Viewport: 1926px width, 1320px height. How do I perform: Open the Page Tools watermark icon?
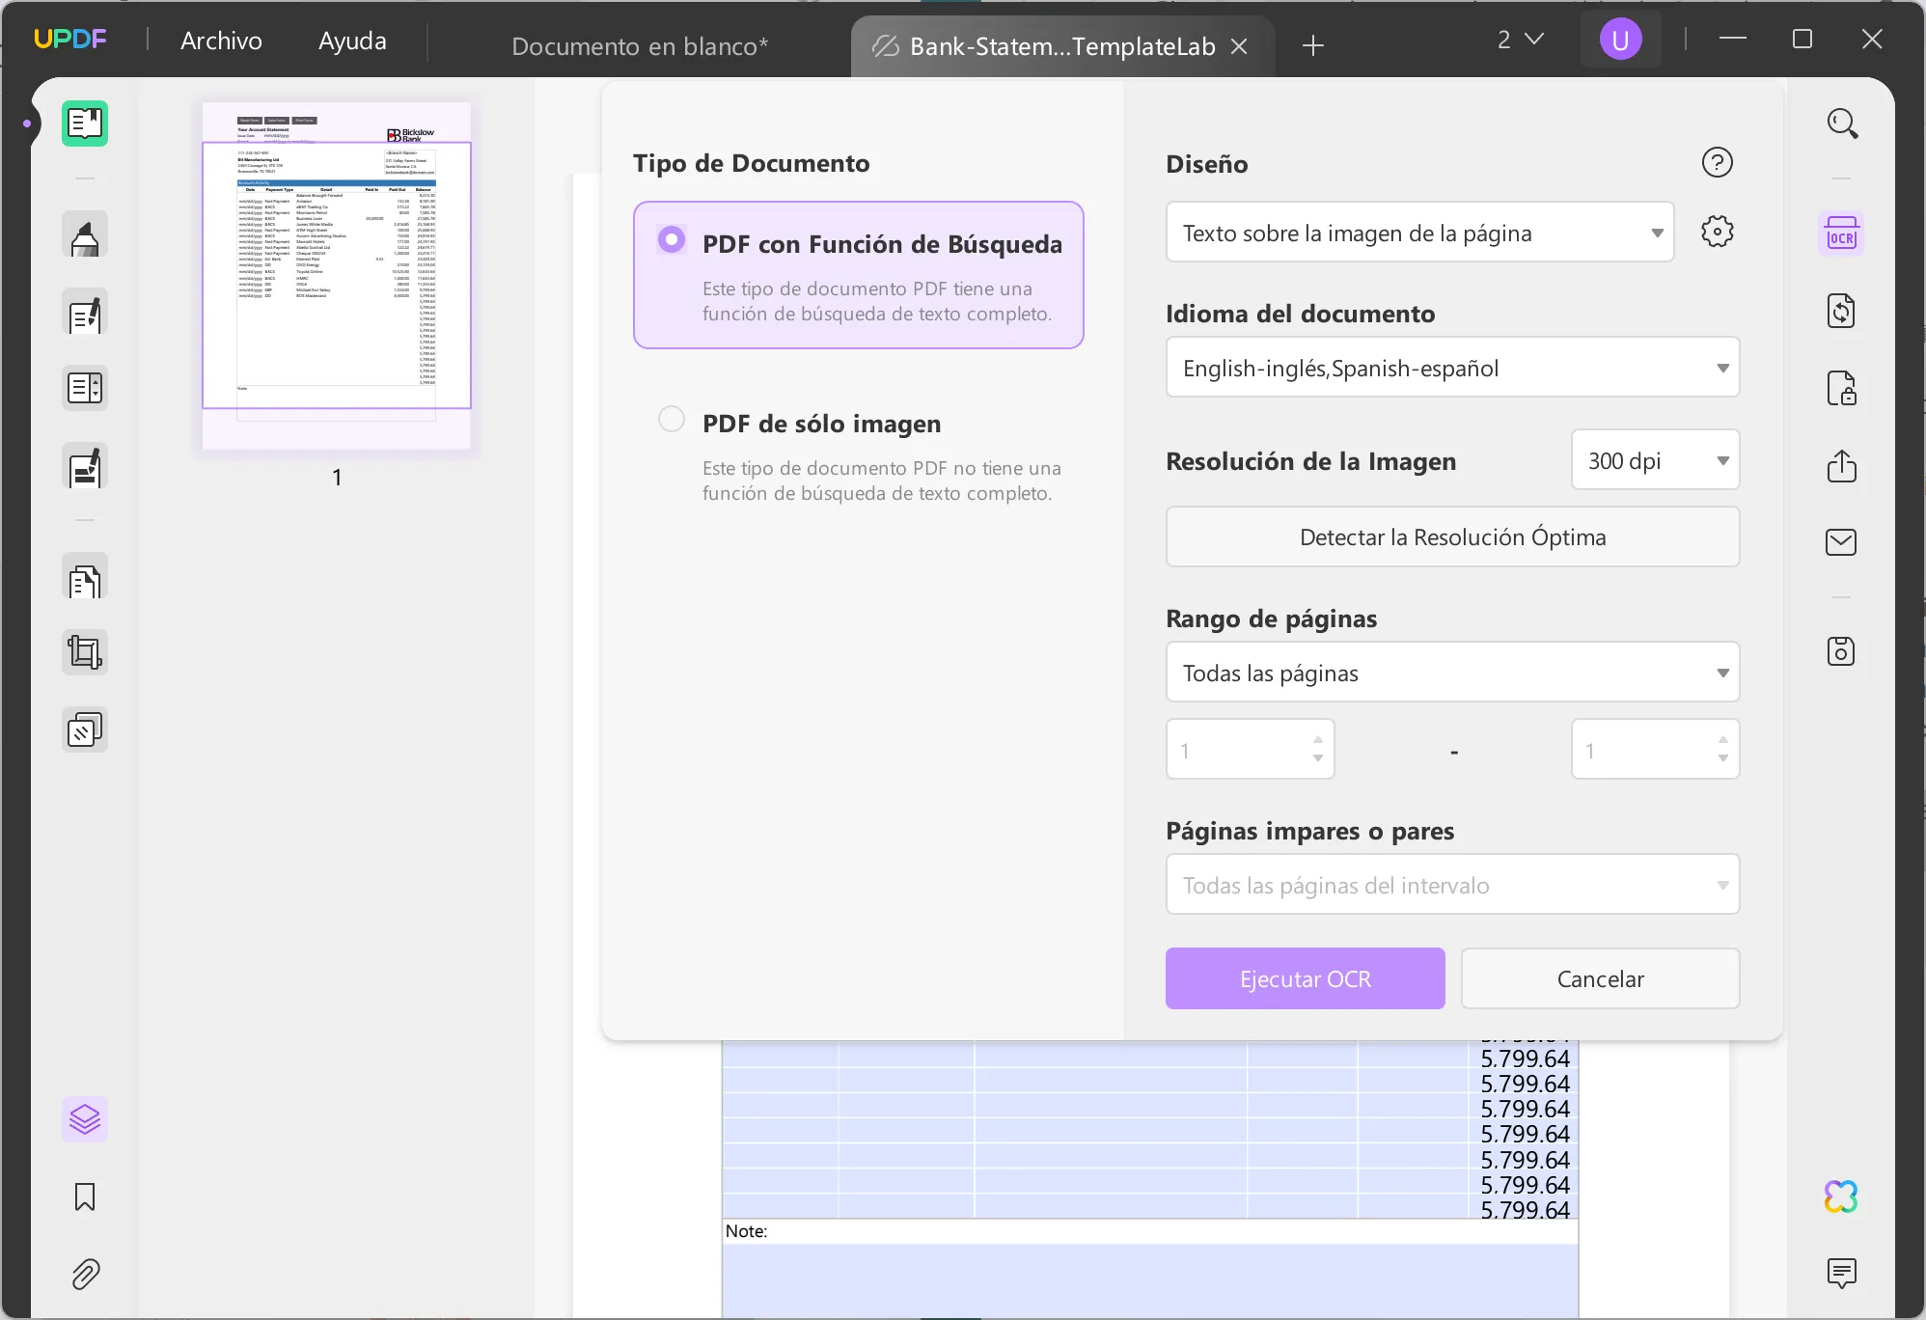[x=85, y=729]
